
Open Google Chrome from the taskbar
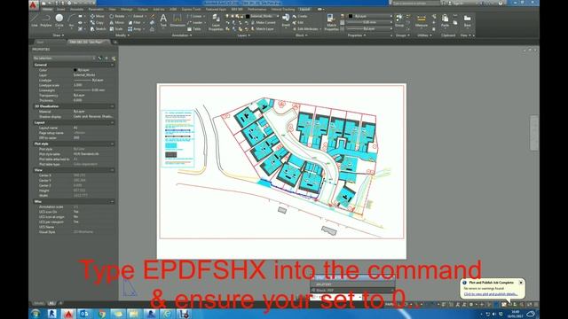[102, 314]
